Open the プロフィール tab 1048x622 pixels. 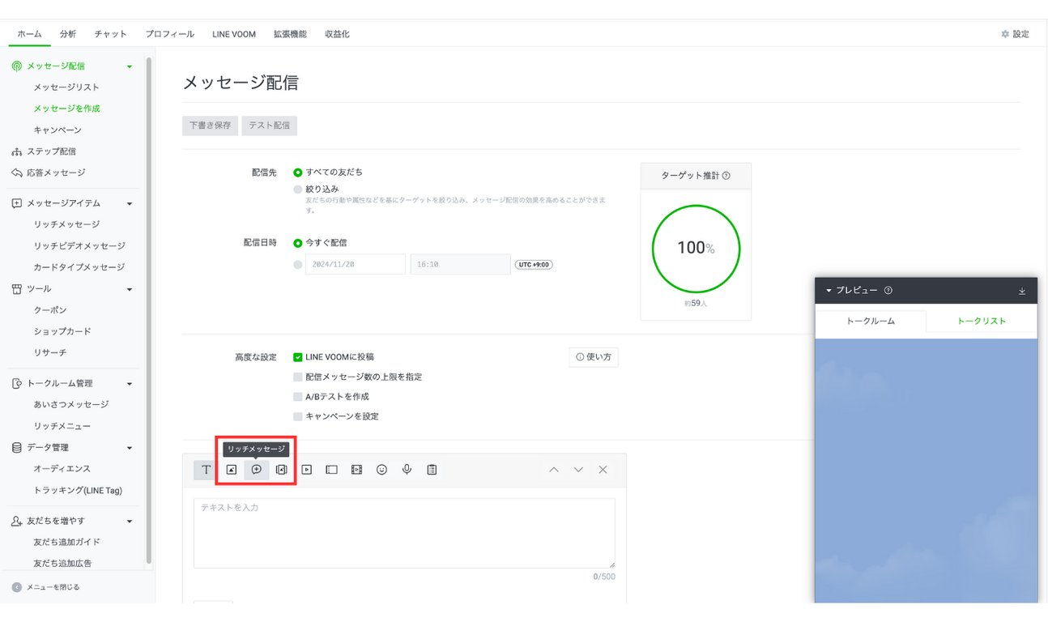170,34
